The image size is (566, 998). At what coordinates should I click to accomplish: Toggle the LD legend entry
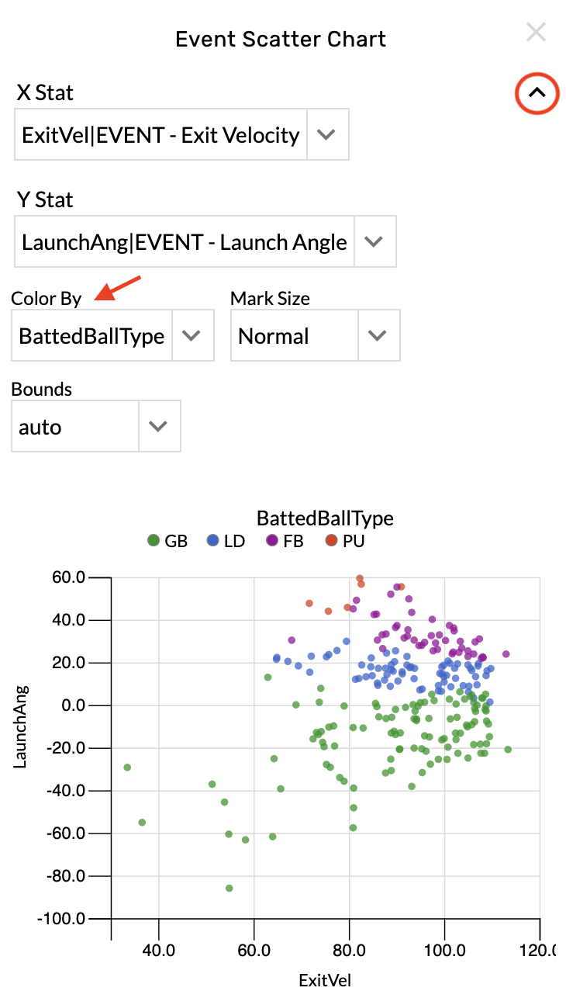point(226,541)
